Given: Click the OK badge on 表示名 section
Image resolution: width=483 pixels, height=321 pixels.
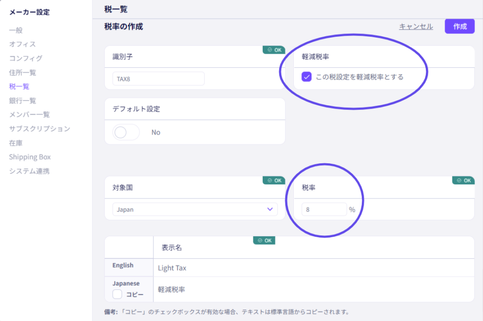Looking at the screenshot, I should pyautogui.click(x=264, y=241).
